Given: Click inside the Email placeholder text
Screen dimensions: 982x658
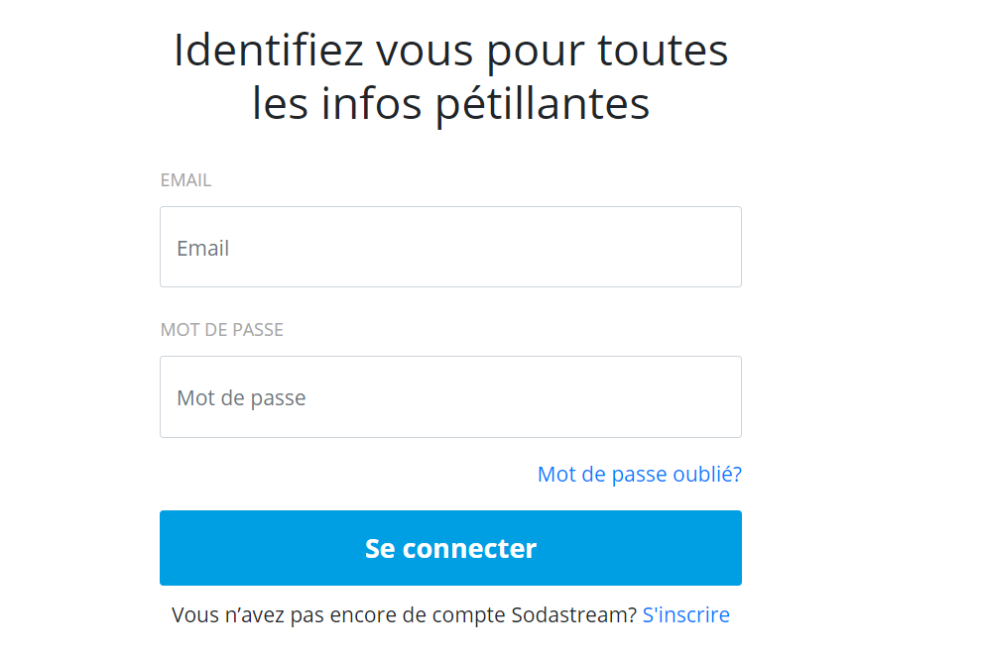Looking at the screenshot, I should coord(202,248).
